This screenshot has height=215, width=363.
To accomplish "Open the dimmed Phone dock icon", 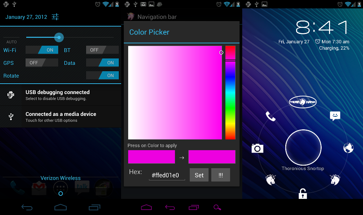I will point(17,188).
